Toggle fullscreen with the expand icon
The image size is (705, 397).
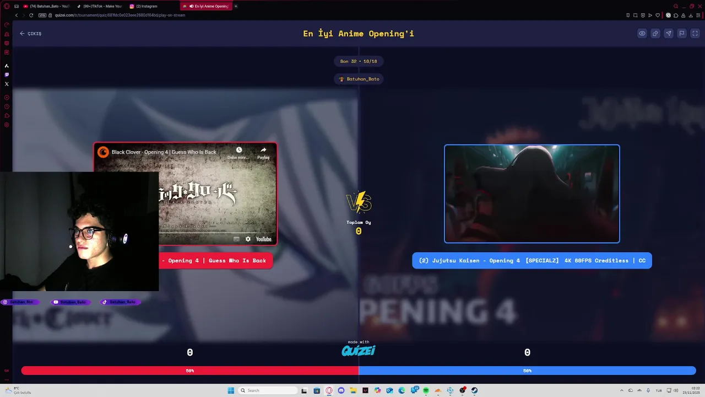tap(695, 34)
